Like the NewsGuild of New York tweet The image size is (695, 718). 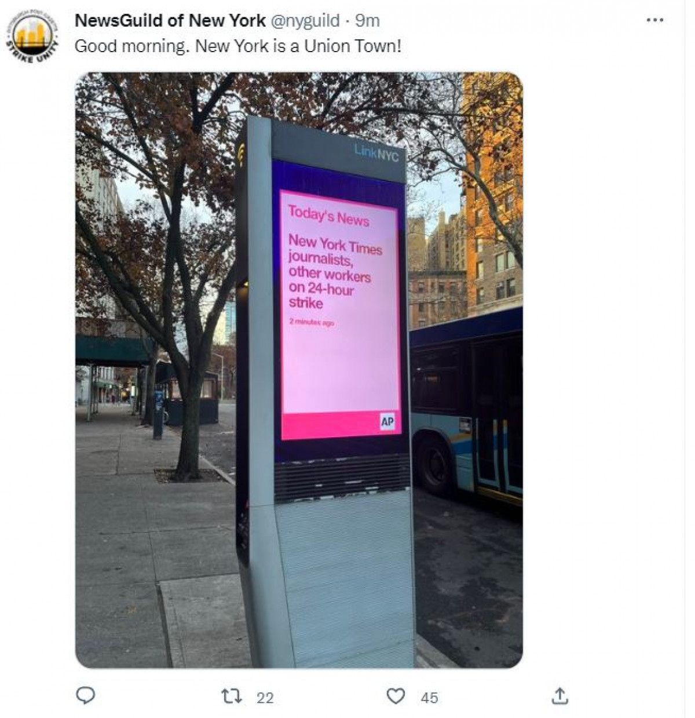[x=396, y=696]
